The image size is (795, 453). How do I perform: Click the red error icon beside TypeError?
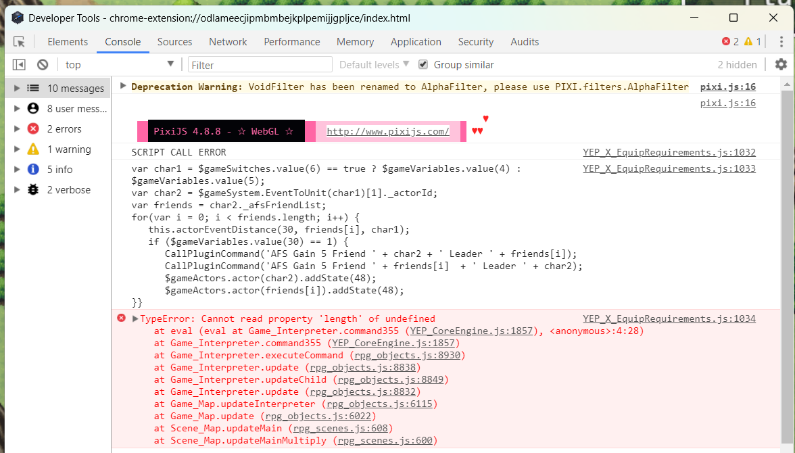point(121,318)
